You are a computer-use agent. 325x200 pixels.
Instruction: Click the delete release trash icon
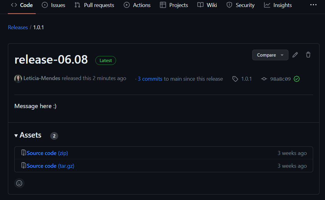pos(308,55)
